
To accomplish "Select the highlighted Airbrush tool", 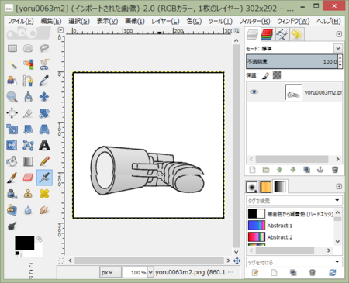I will coord(44,178).
